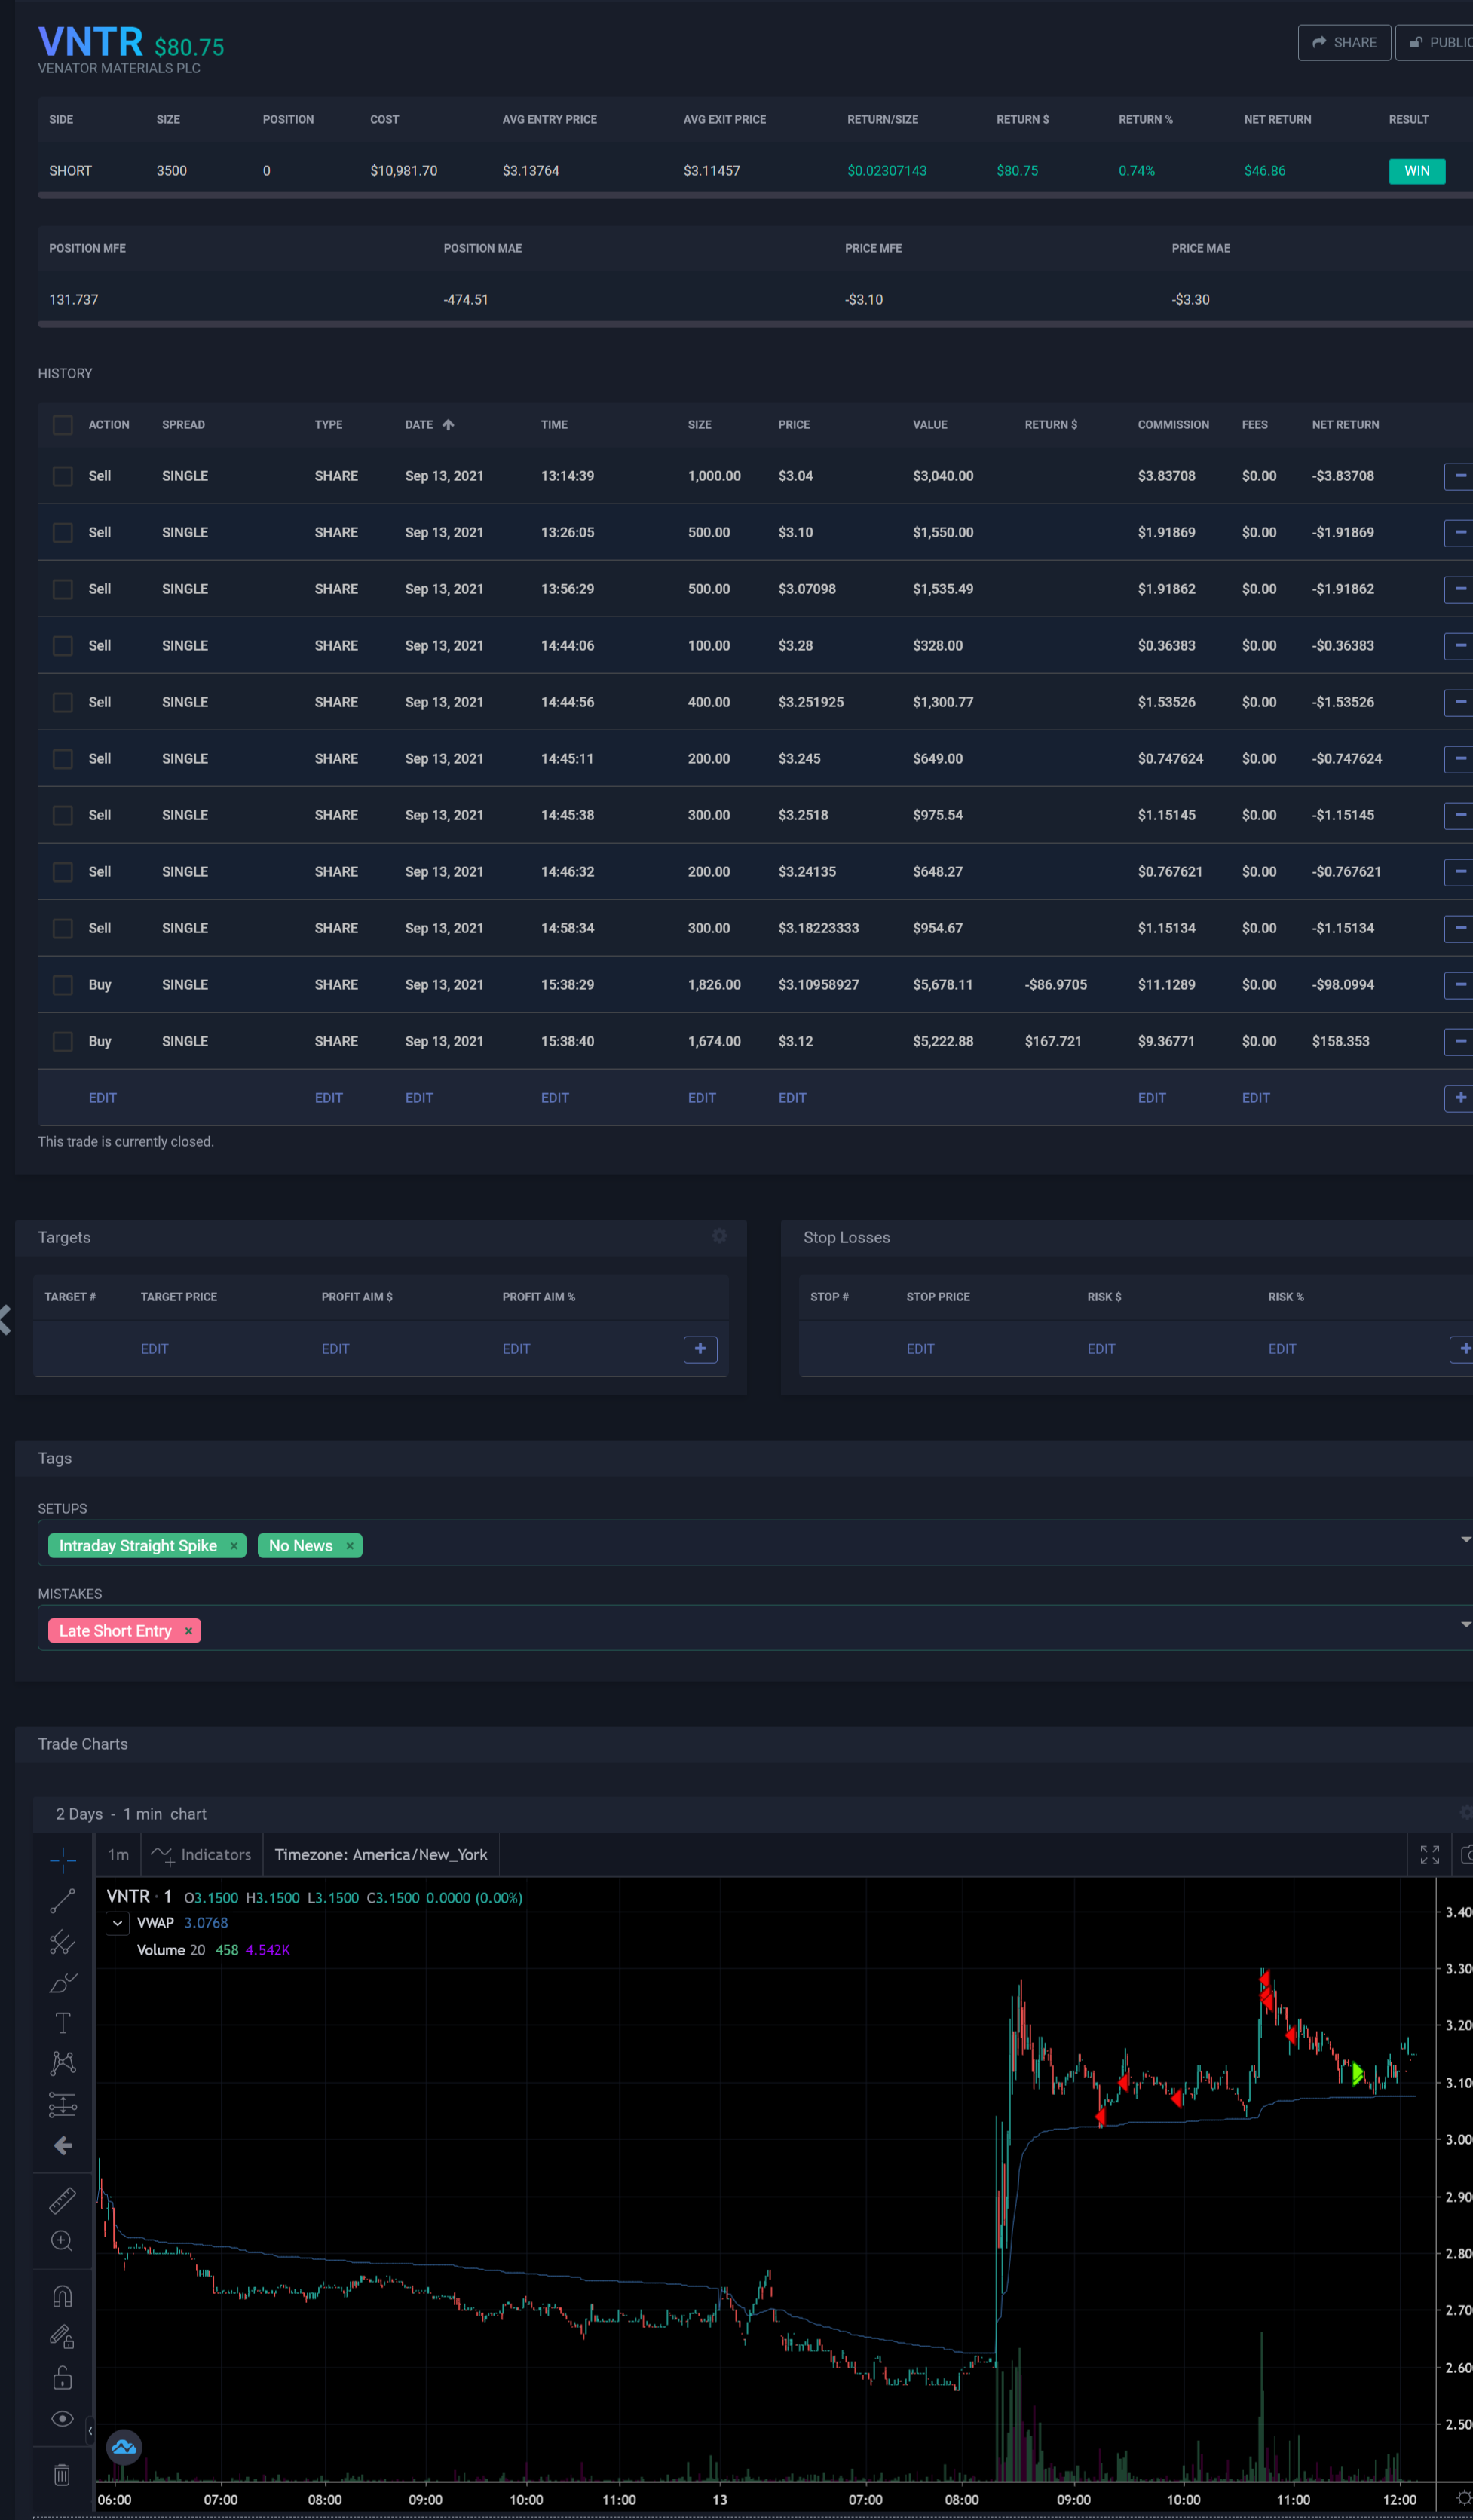Screen dimensions: 1473x2520
Task: Hide all drawings with eye icon
Action: [x=62, y=2419]
